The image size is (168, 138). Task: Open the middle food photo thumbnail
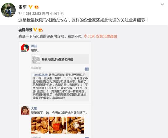58,125
